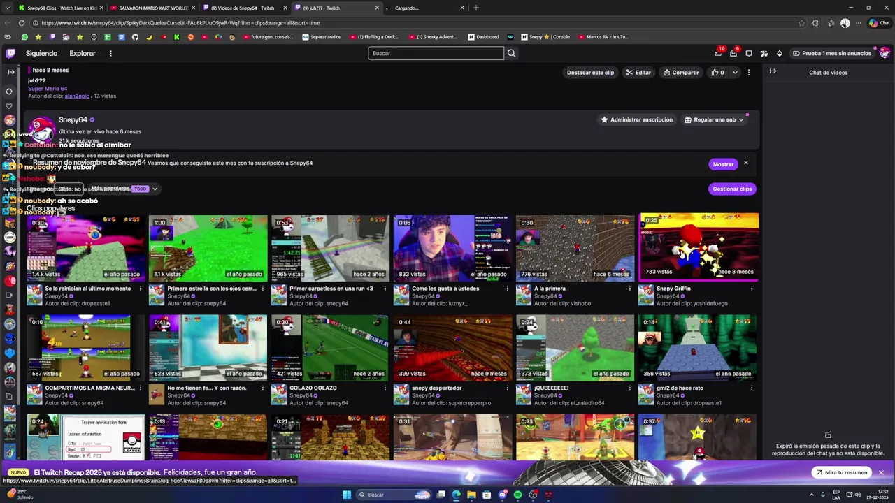Click Prueba 1 mes sin anuncios

[831, 53]
